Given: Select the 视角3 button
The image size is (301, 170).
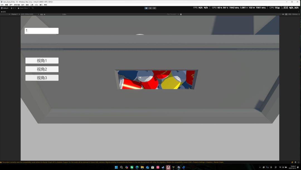Looking at the screenshot, I should 42,78.
